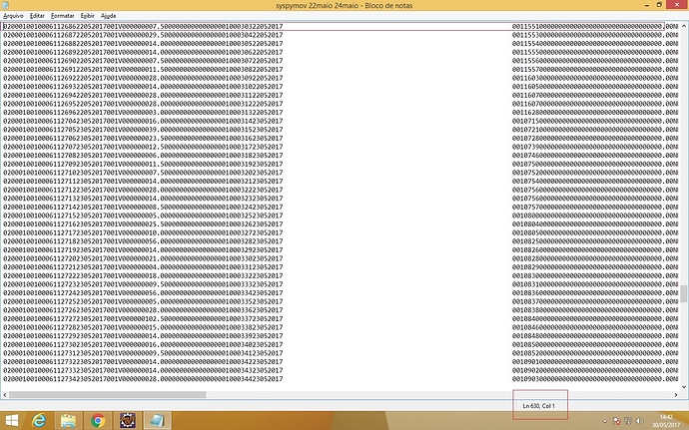Click the status bar text Ln 630, Col 1
This screenshot has height=430, width=689.
539,406
